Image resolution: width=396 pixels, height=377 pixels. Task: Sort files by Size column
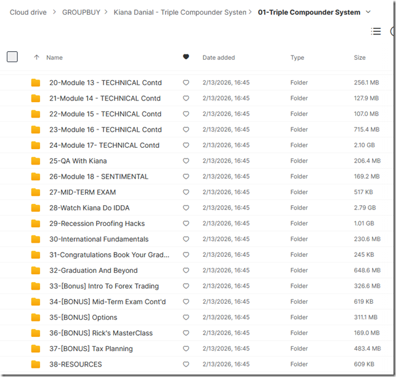[x=359, y=57]
